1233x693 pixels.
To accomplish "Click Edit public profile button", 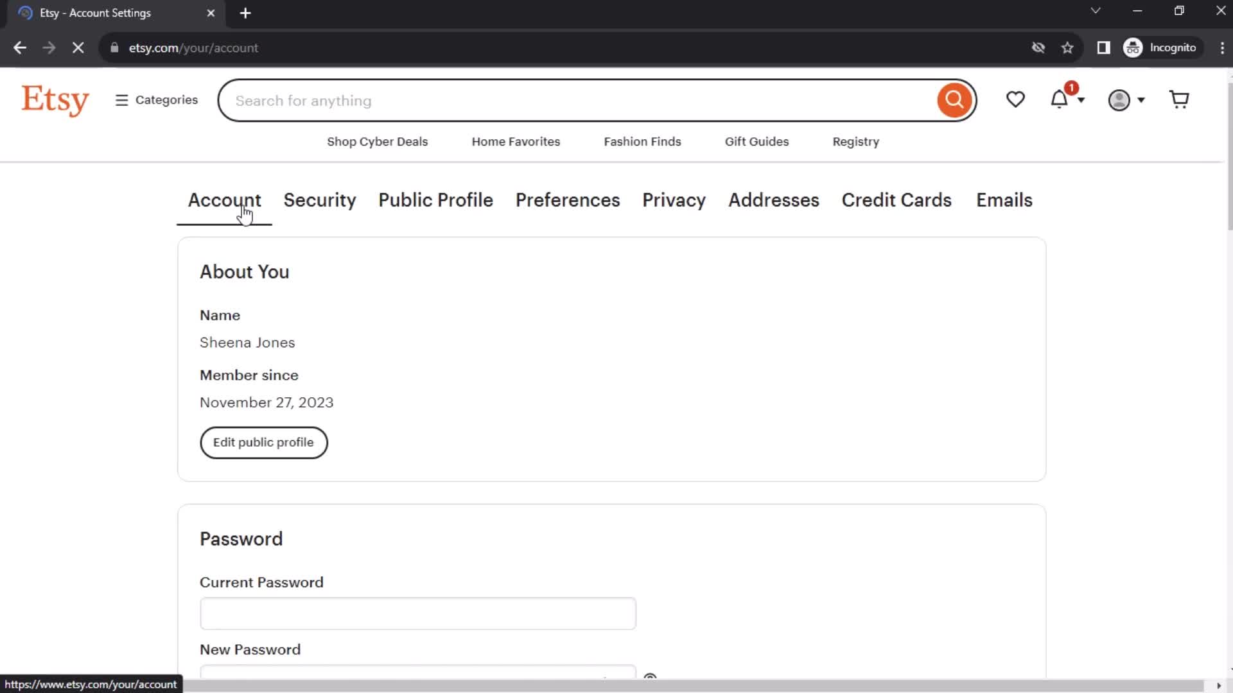I will [263, 441].
